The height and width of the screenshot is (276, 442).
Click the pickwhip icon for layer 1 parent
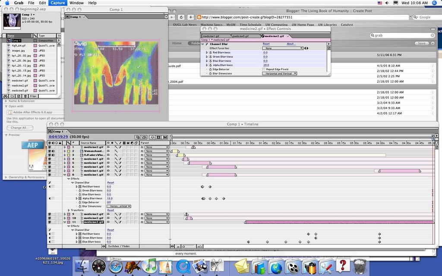point(142,147)
